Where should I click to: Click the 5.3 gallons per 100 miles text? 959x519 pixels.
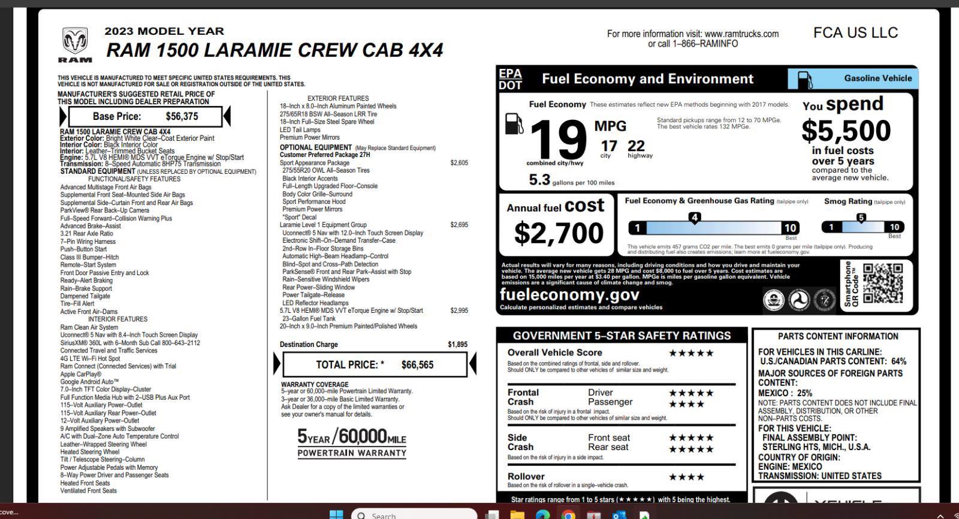point(571,180)
